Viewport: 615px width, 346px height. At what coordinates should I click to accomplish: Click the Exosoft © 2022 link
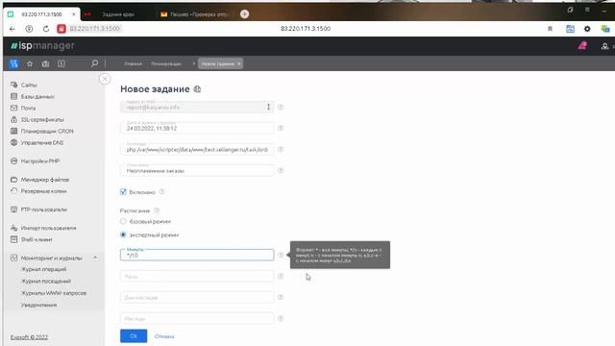tap(29, 337)
